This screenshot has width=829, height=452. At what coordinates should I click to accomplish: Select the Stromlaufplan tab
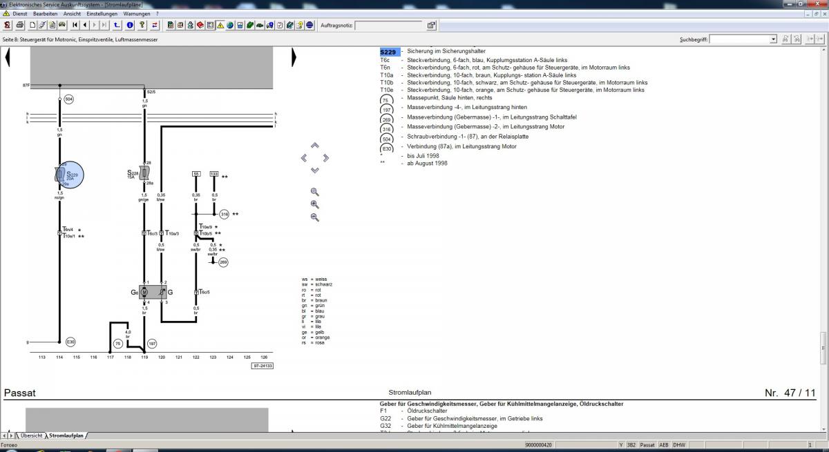point(66,435)
